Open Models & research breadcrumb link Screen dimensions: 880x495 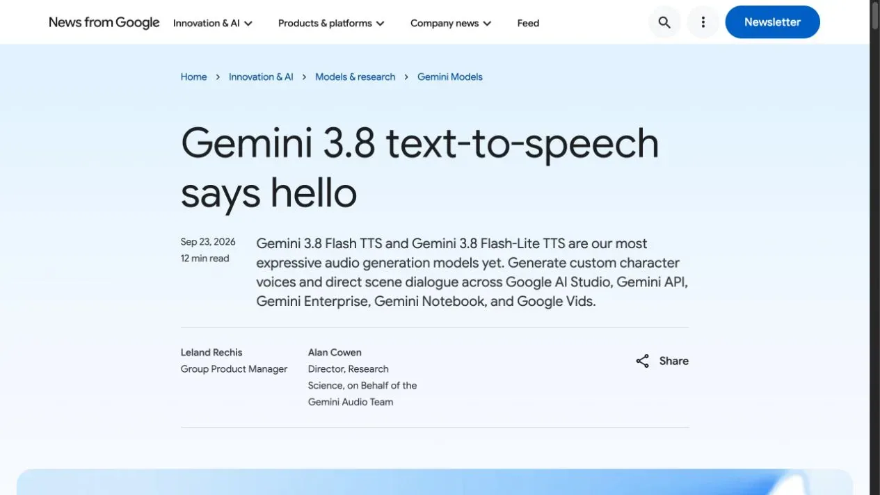click(355, 76)
